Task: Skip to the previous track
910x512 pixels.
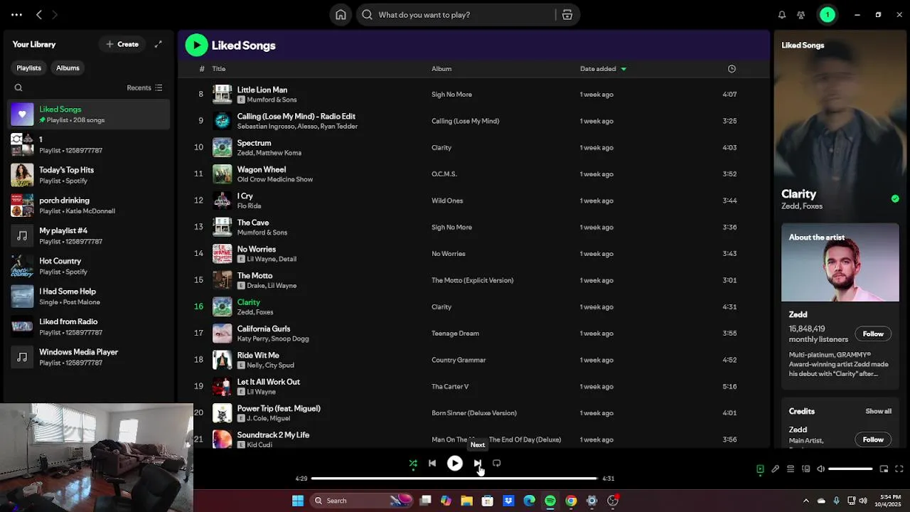Action: [x=432, y=464]
